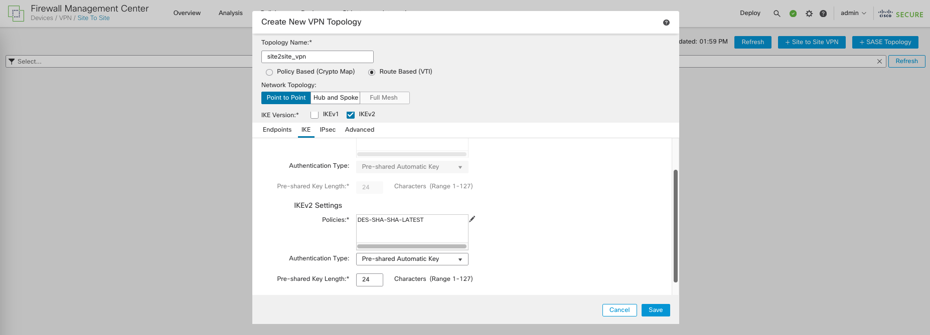
Task: Click the search magnifier icon in header
Action: (777, 14)
